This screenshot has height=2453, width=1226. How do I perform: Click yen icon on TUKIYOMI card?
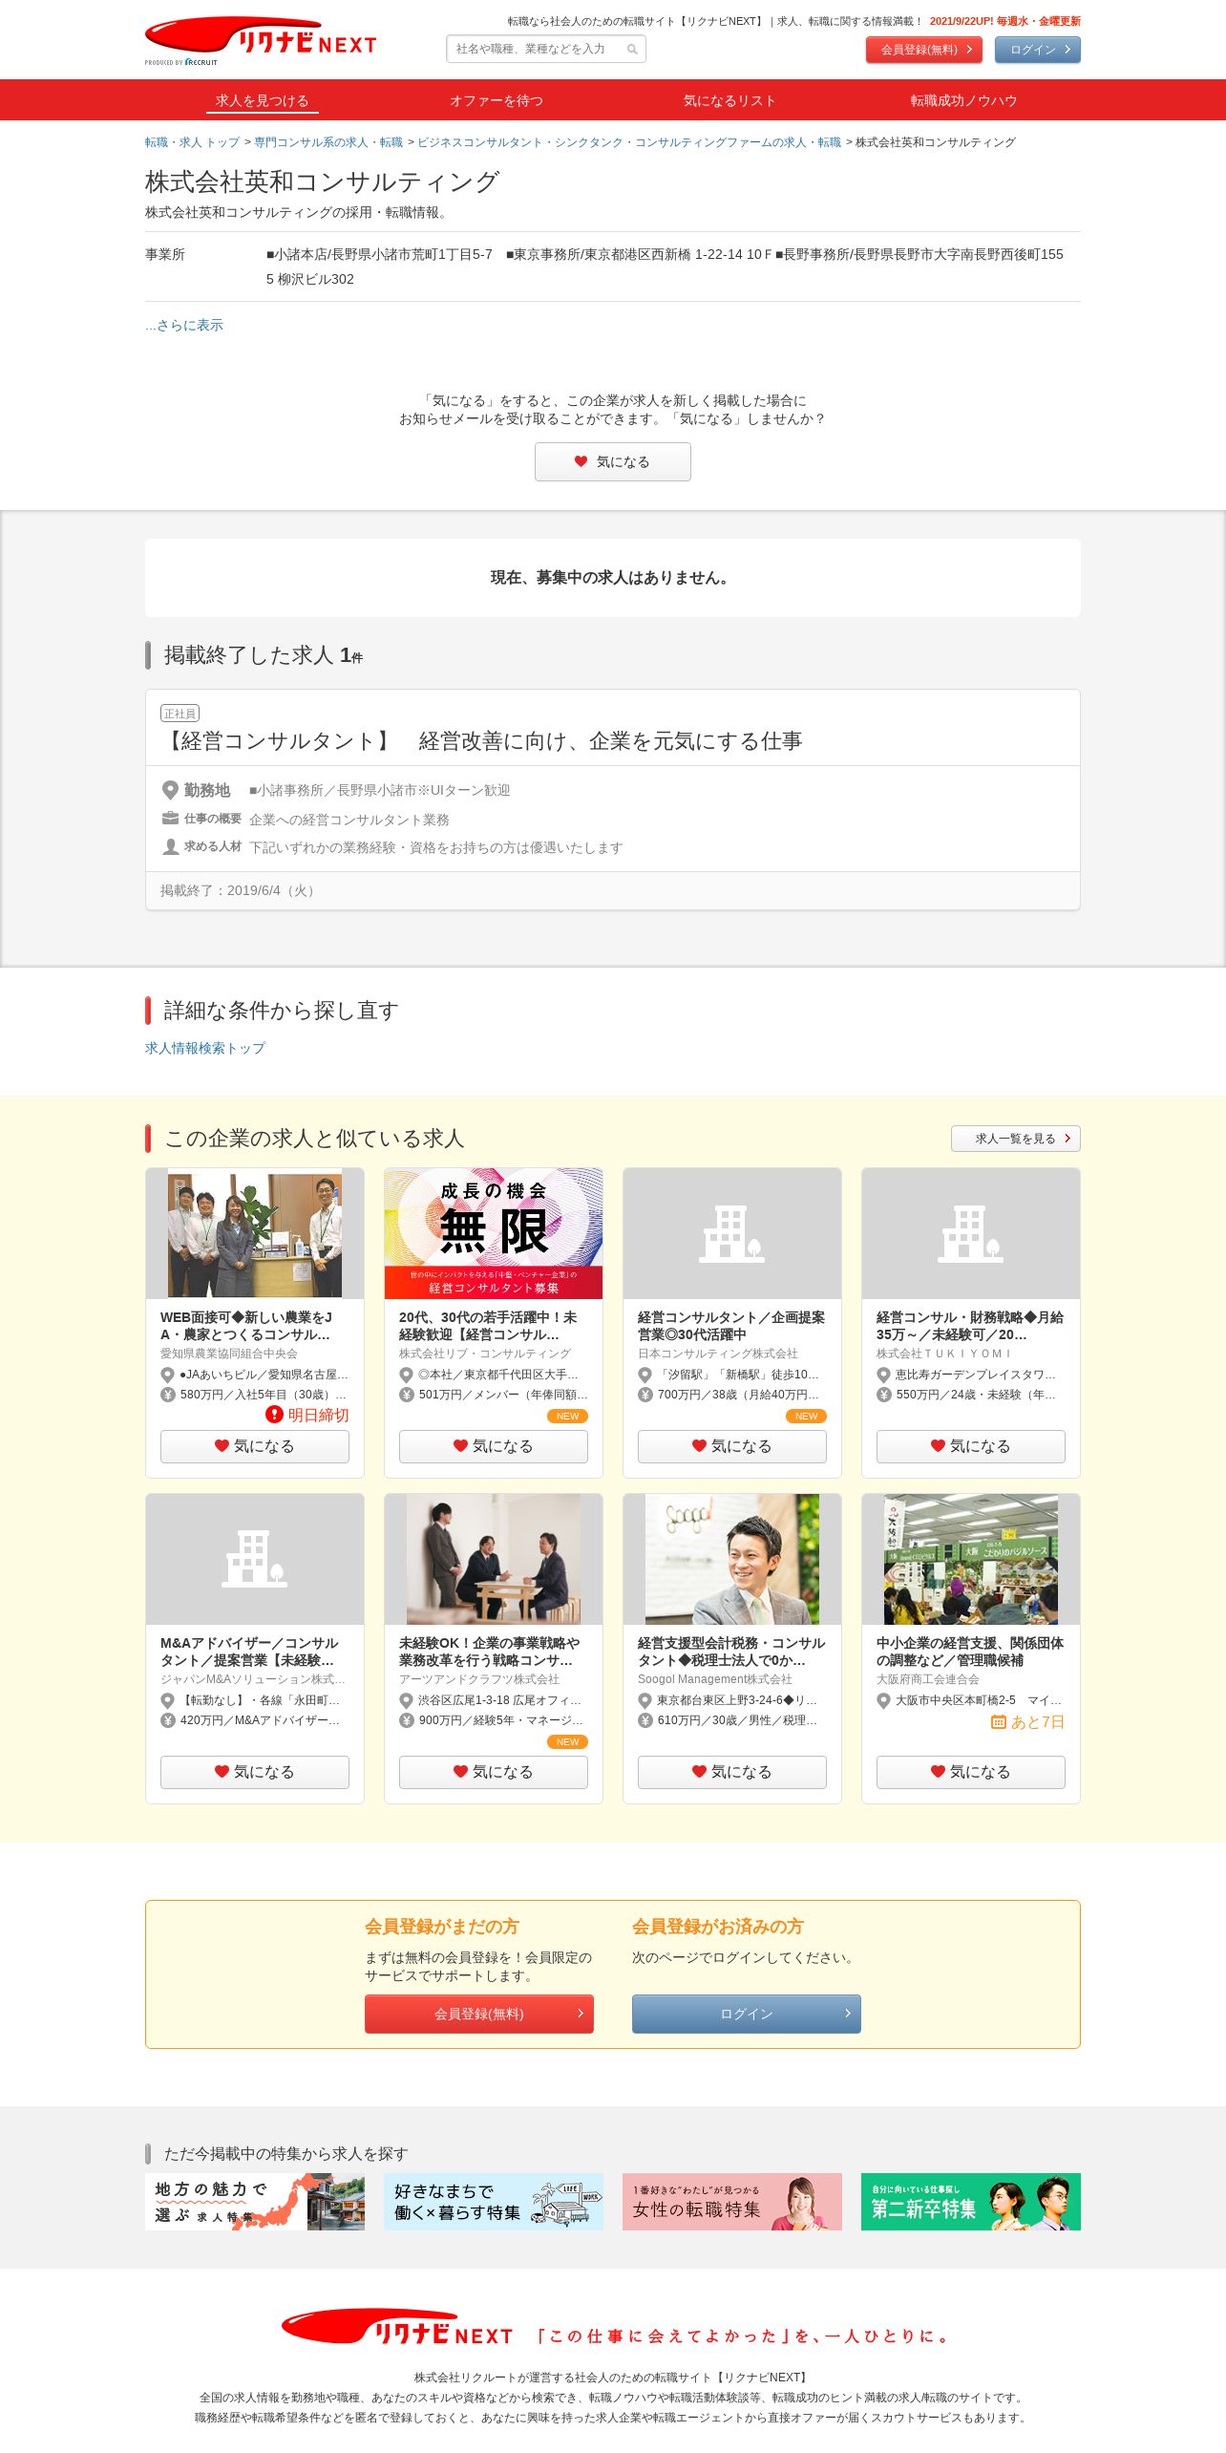coord(883,1396)
